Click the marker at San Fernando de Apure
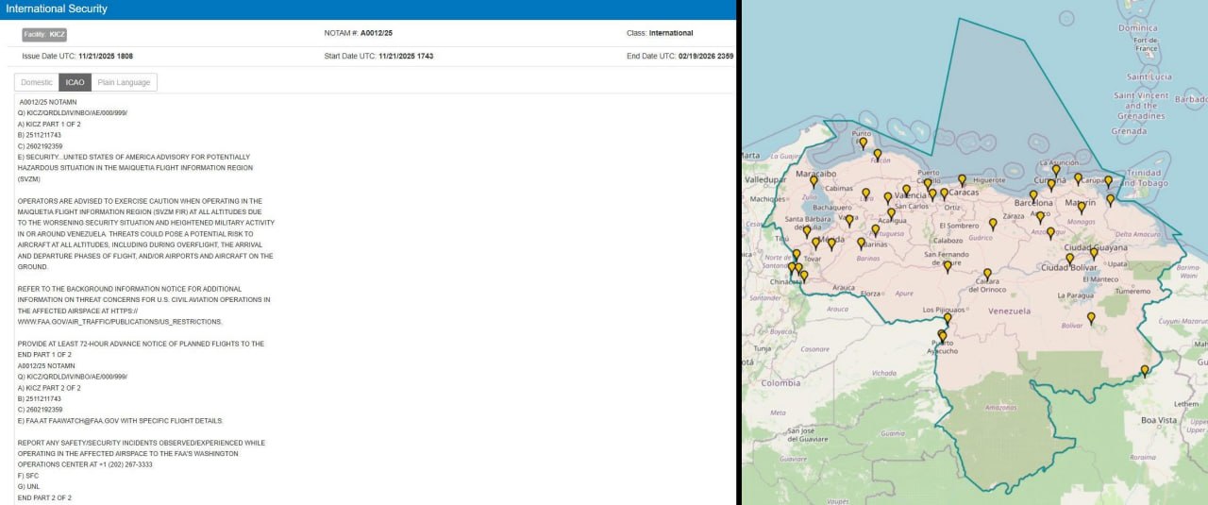This screenshot has height=505, width=1208. (x=948, y=266)
